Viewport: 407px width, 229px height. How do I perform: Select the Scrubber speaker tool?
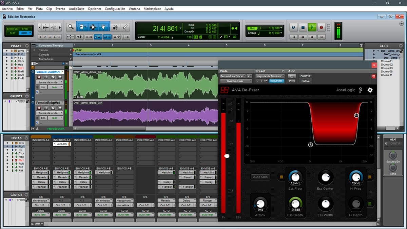[115, 27]
